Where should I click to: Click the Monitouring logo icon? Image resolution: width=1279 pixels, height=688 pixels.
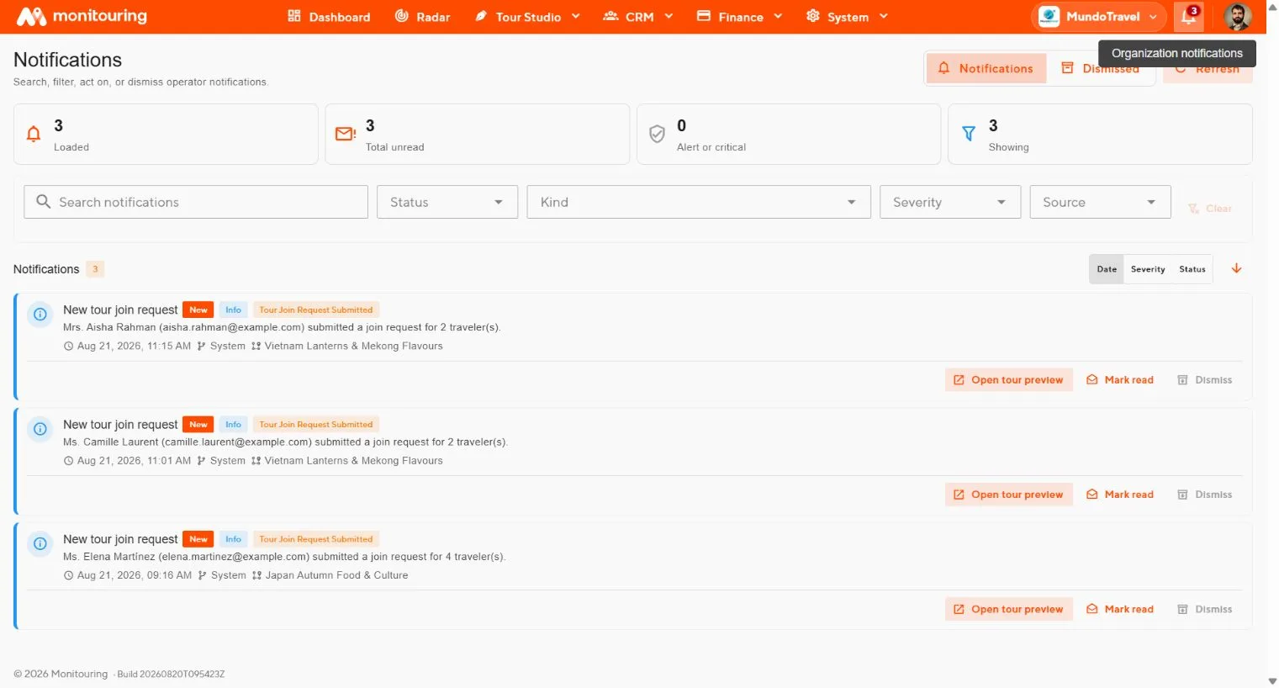pos(31,16)
